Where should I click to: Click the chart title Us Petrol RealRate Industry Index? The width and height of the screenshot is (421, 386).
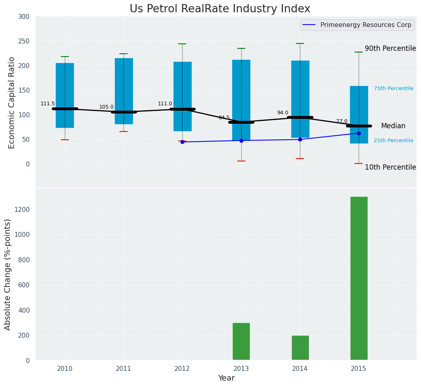(x=220, y=9)
